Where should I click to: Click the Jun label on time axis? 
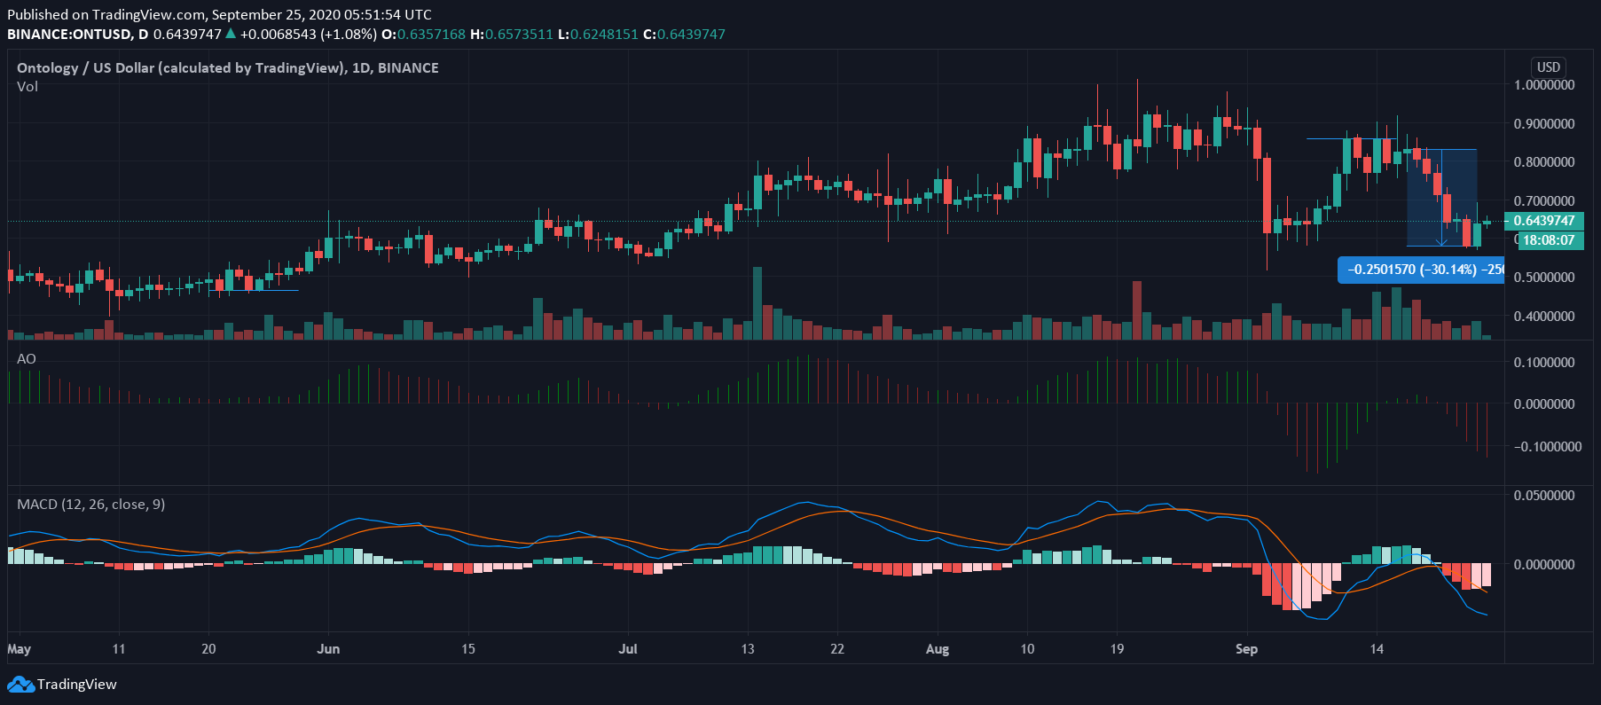pyautogui.click(x=328, y=649)
